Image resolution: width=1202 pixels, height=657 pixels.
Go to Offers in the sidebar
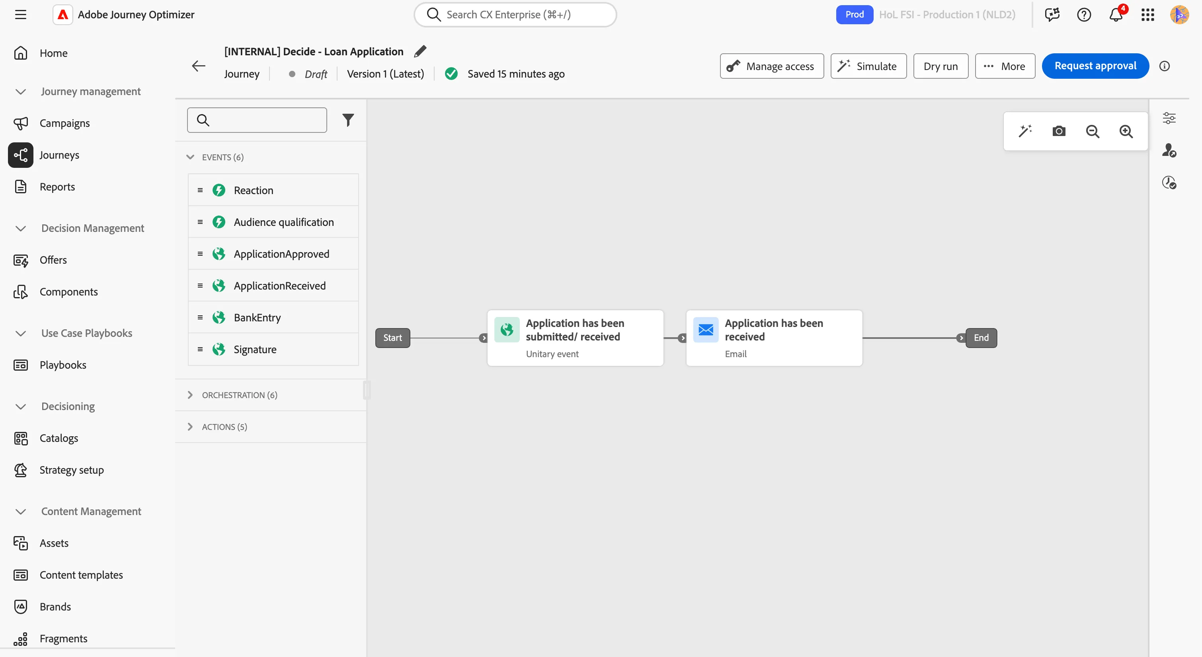[x=53, y=260]
